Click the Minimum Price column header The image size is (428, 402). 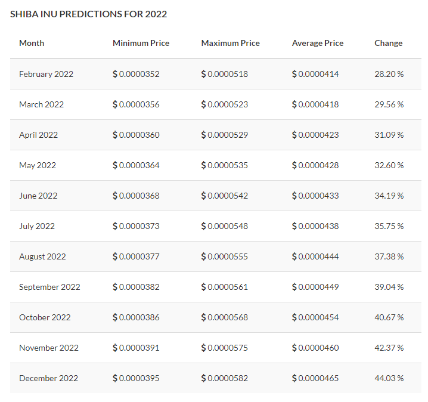click(141, 43)
